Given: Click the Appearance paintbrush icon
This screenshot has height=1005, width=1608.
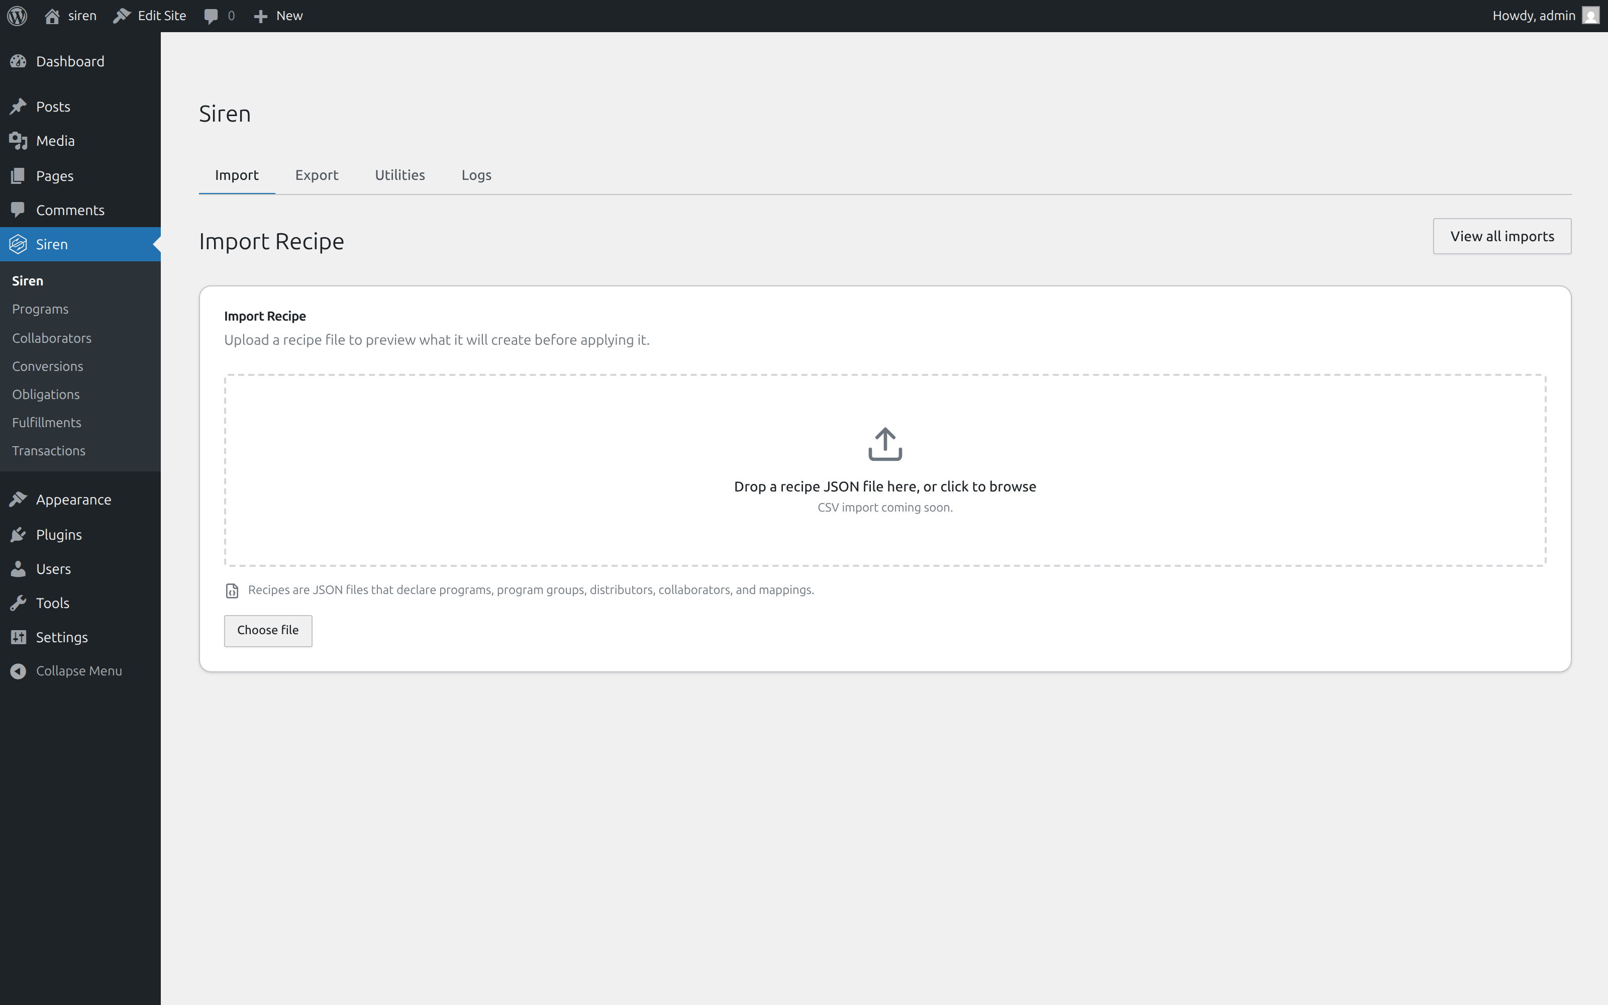Looking at the screenshot, I should tap(18, 499).
